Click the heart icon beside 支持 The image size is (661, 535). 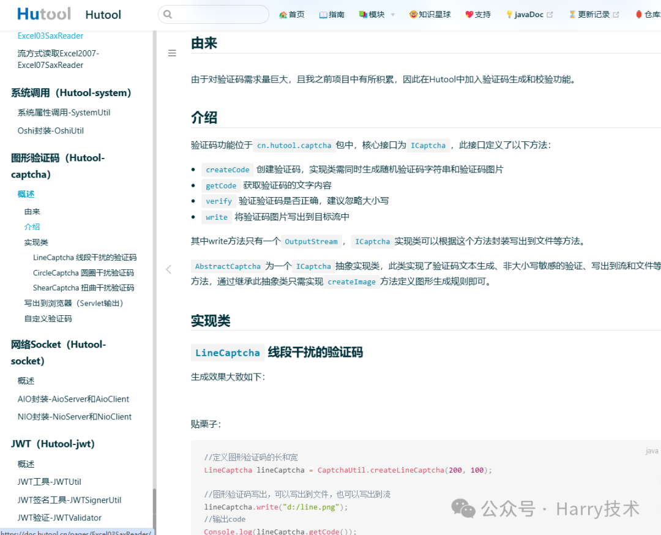(x=469, y=14)
